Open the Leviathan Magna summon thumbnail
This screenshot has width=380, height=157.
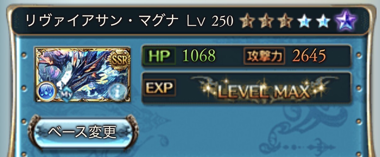point(83,74)
